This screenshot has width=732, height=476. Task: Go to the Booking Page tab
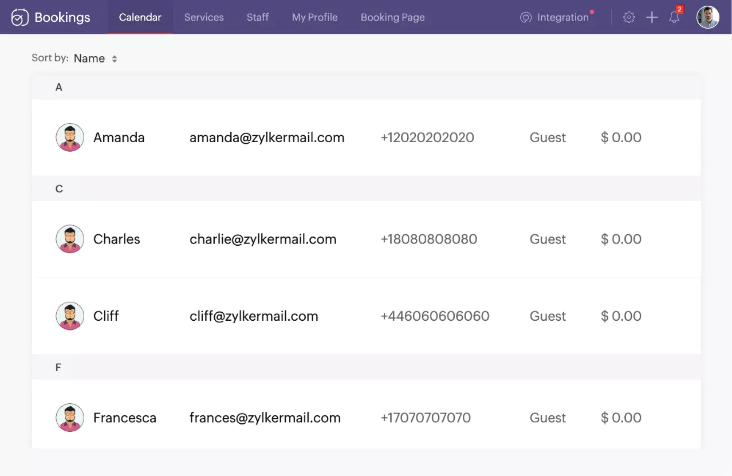[393, 17]
